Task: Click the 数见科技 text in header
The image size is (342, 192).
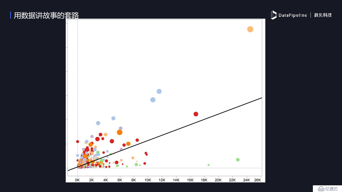Action: 323,15
